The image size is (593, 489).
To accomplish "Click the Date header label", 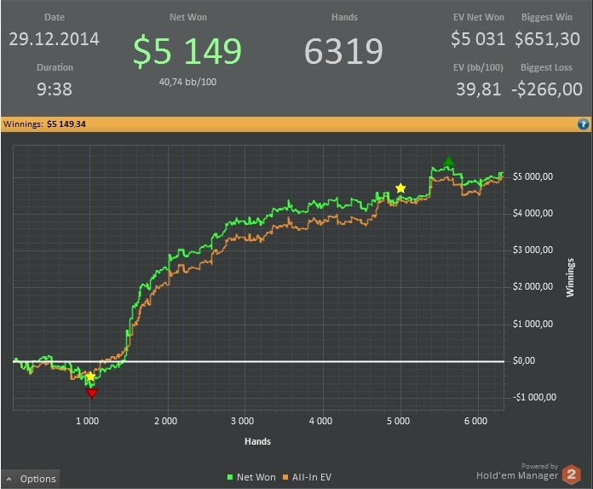I will (x=55, y=17).
